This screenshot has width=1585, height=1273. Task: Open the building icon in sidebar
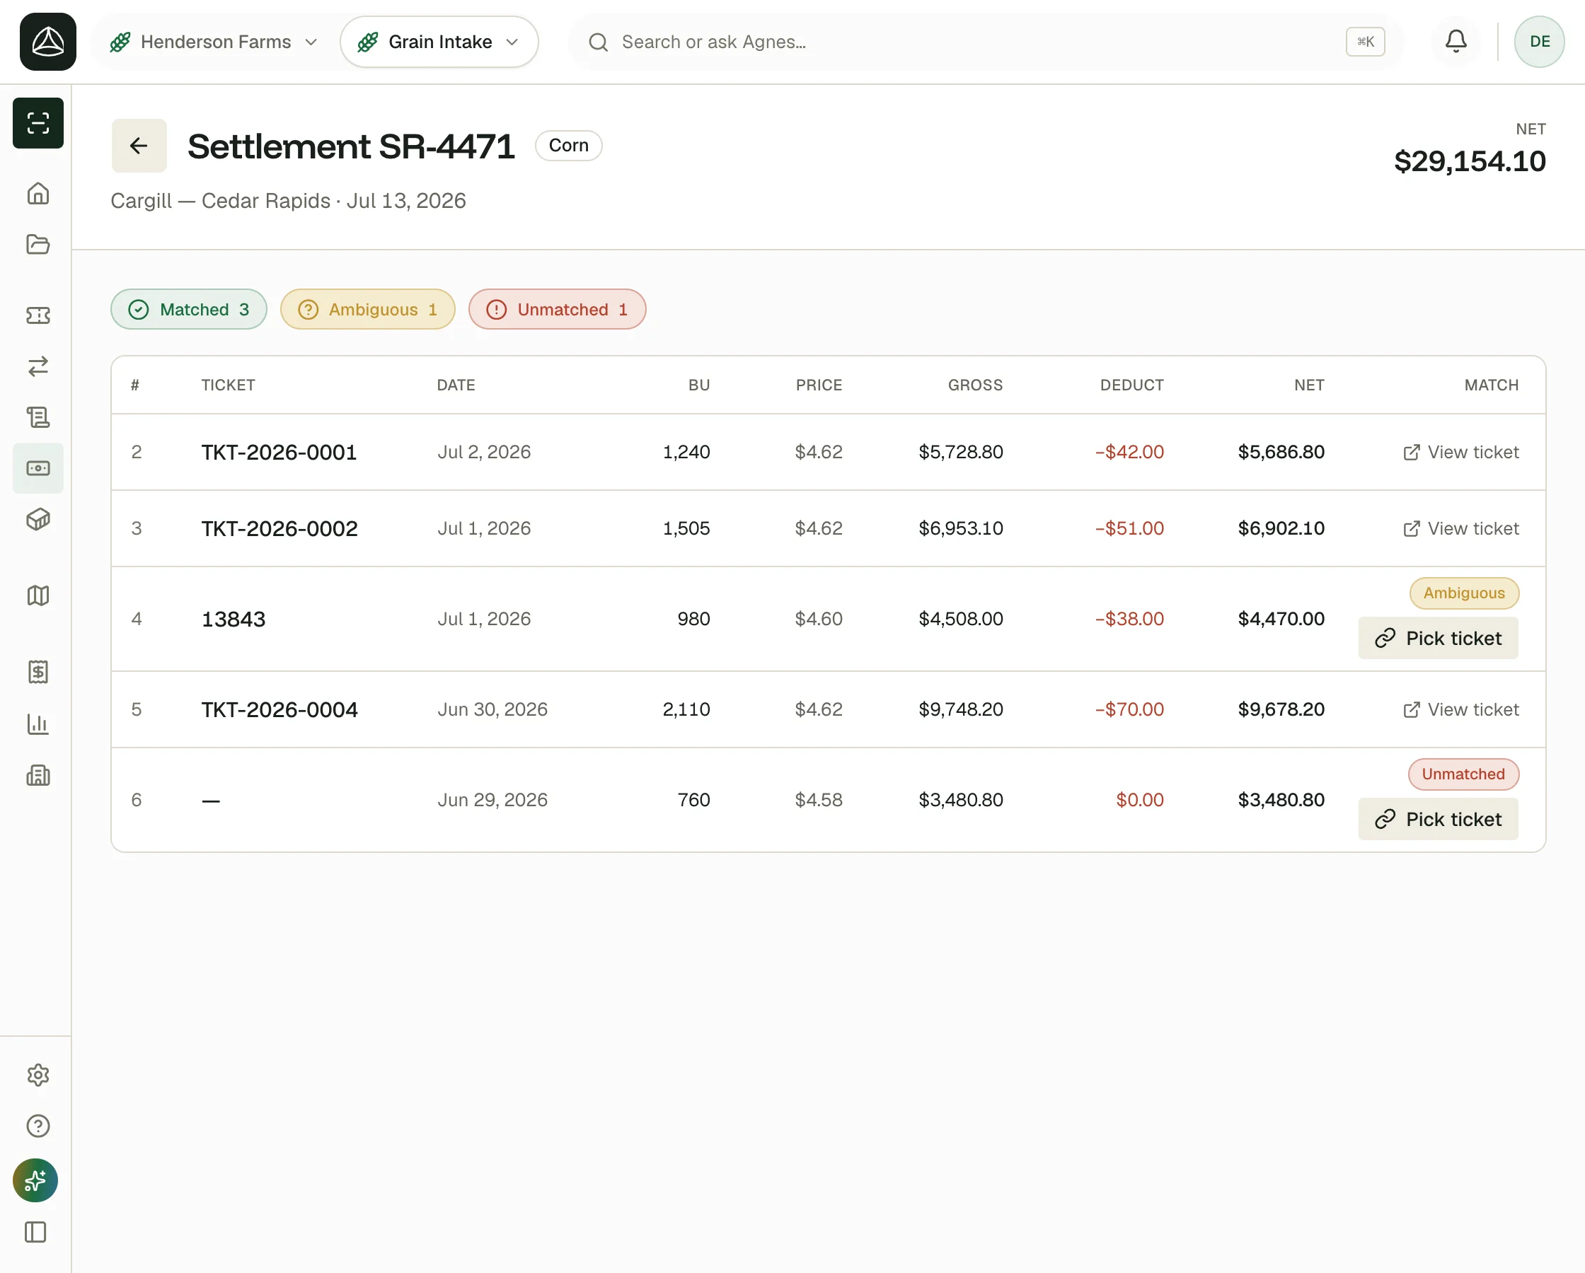(38, 775)
